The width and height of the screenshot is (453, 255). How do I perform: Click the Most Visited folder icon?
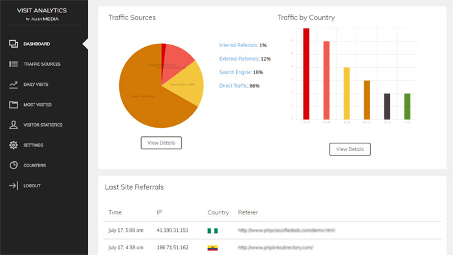tap(14, 105)
